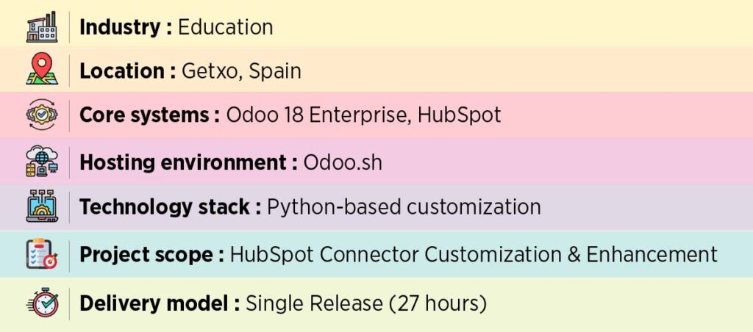Screen dimensions: 753x332
Task: Click the Education value text
Action: point(225,27)
